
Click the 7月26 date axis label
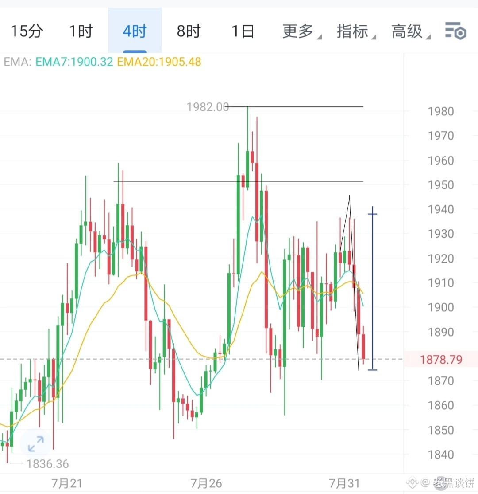[x=206, y=483]
